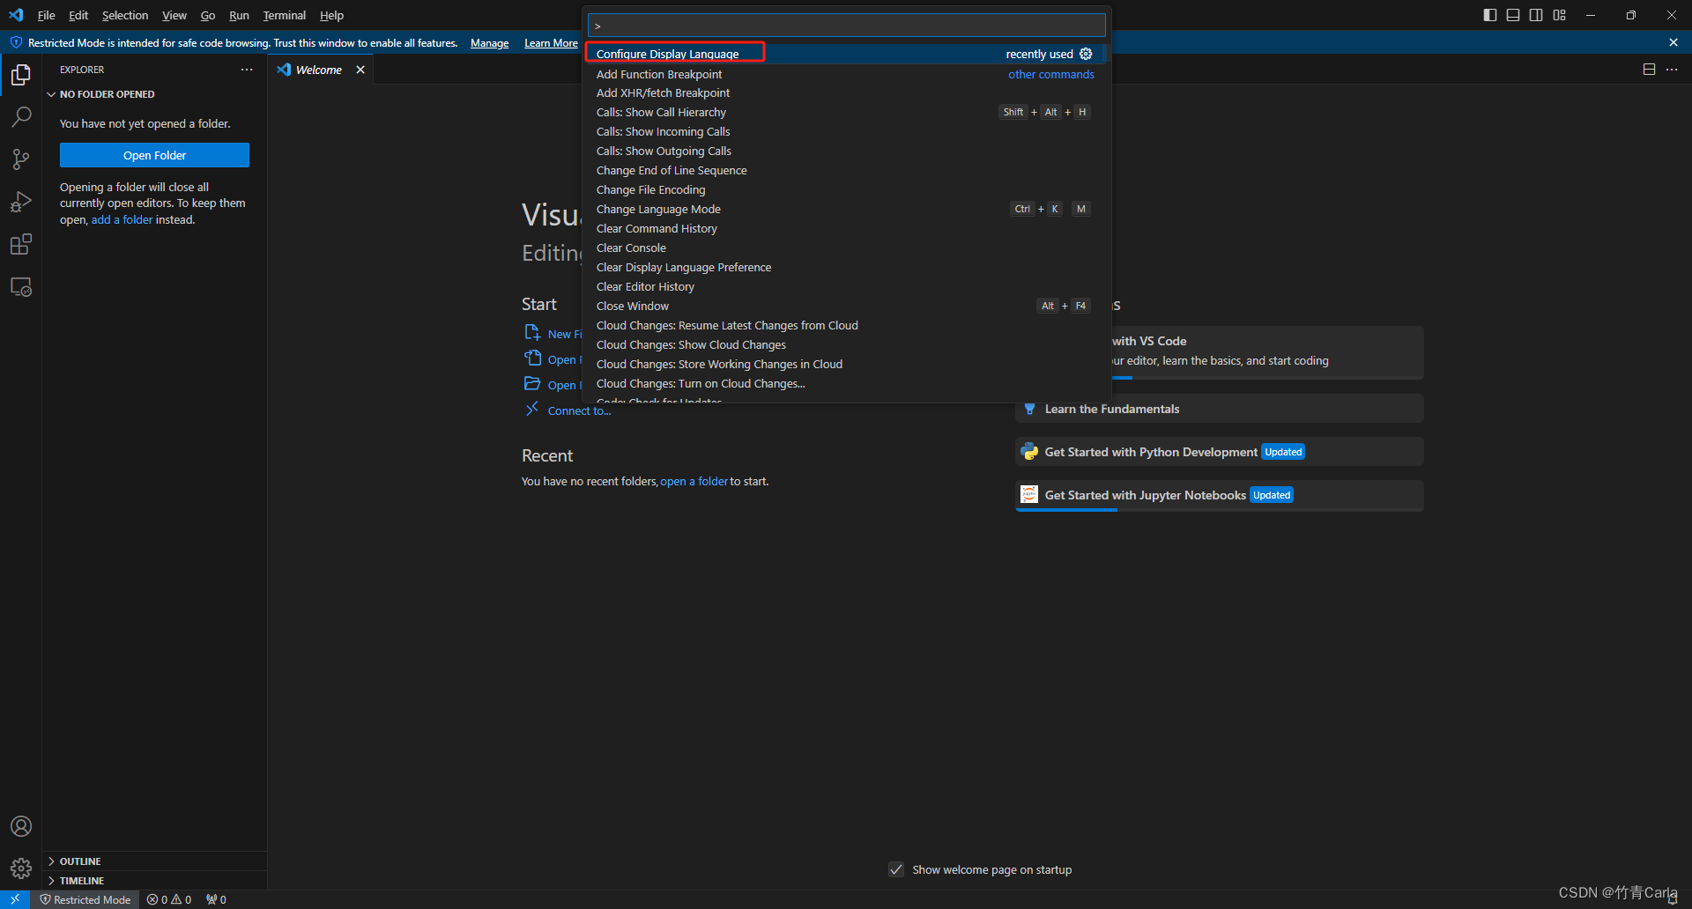The height and width of the screenshot is (909, 1692).
Task: Select Change End of Line Sequence command
Action: (844, 170)
